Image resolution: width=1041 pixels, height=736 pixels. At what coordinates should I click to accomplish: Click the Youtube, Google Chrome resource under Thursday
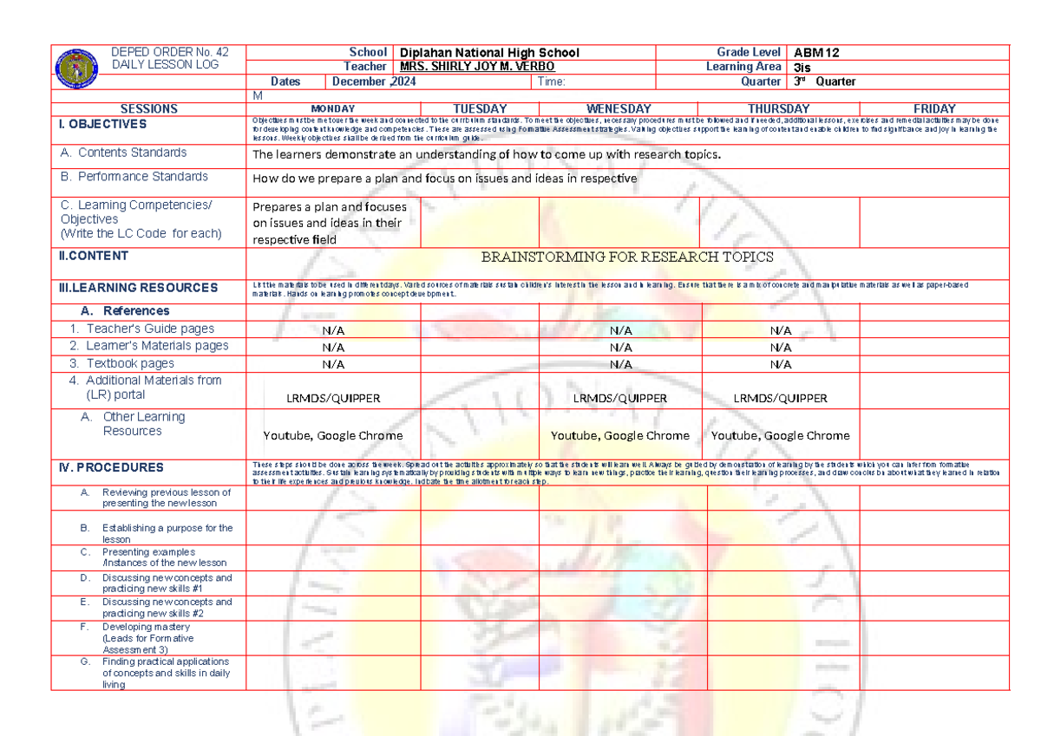(780, 435)
